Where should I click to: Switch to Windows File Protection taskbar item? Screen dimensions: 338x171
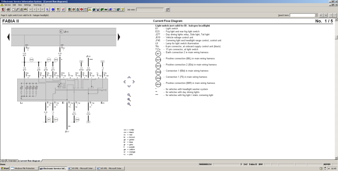coord(24,168)
